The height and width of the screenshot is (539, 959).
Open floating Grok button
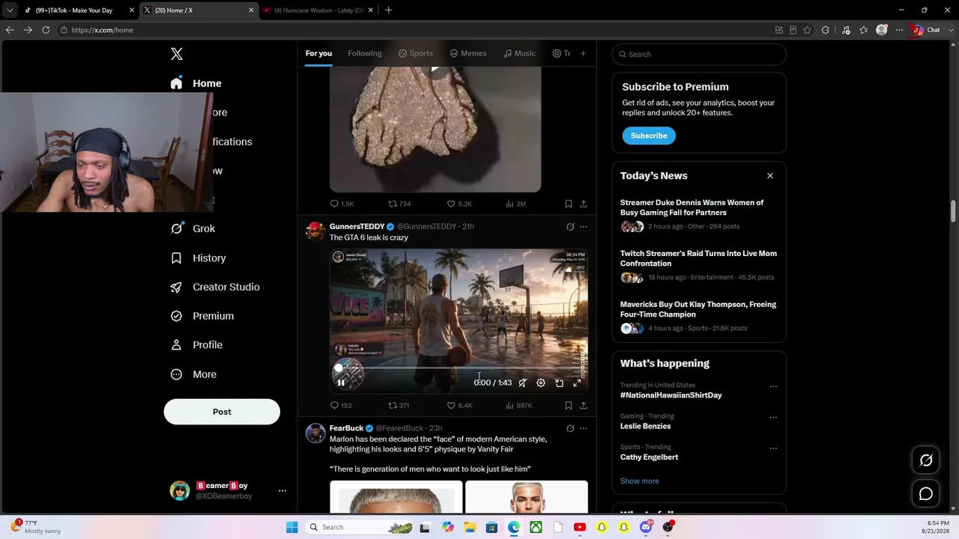(926, 460)
